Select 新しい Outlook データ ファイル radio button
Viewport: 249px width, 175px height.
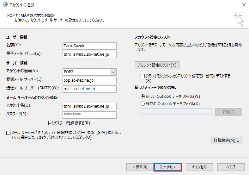point(143,97)
